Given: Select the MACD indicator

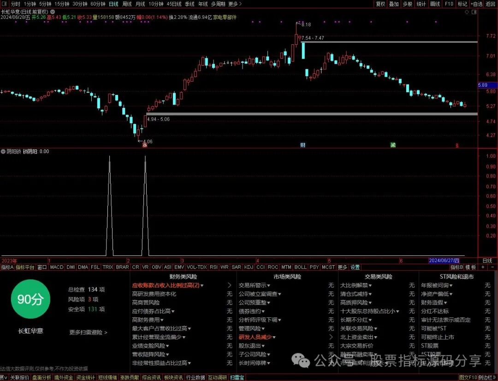Looking at the screenshot, I should click(57, 267).
